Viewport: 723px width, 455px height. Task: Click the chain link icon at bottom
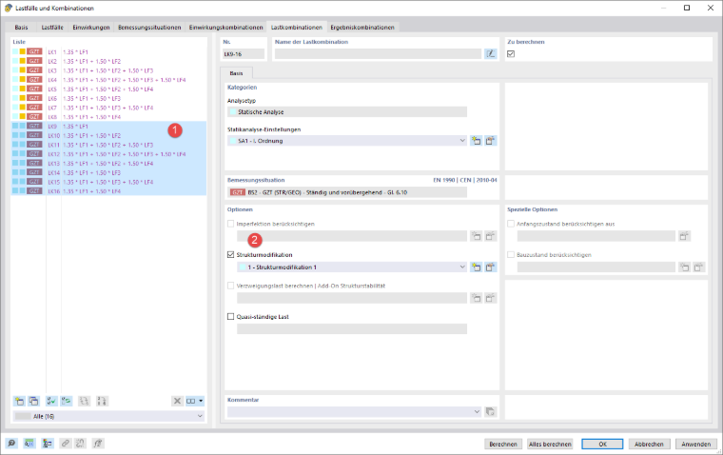point(66,444)
